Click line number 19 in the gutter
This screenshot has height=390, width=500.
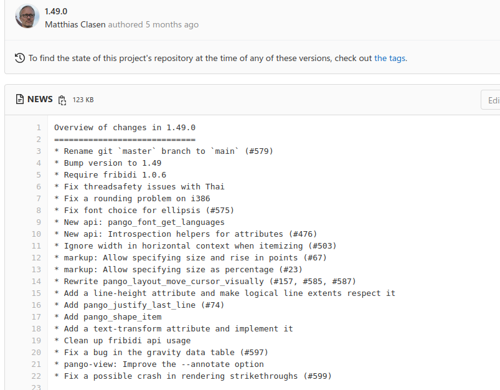[36, 341]
